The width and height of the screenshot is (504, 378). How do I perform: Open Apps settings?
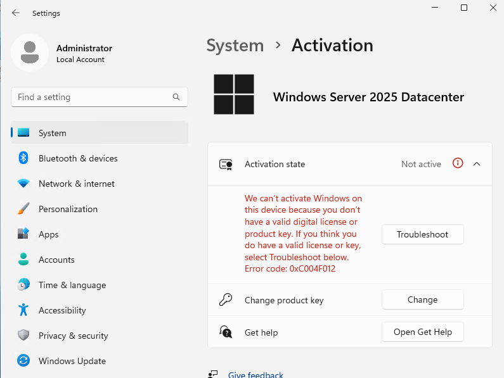coord(100,234)
